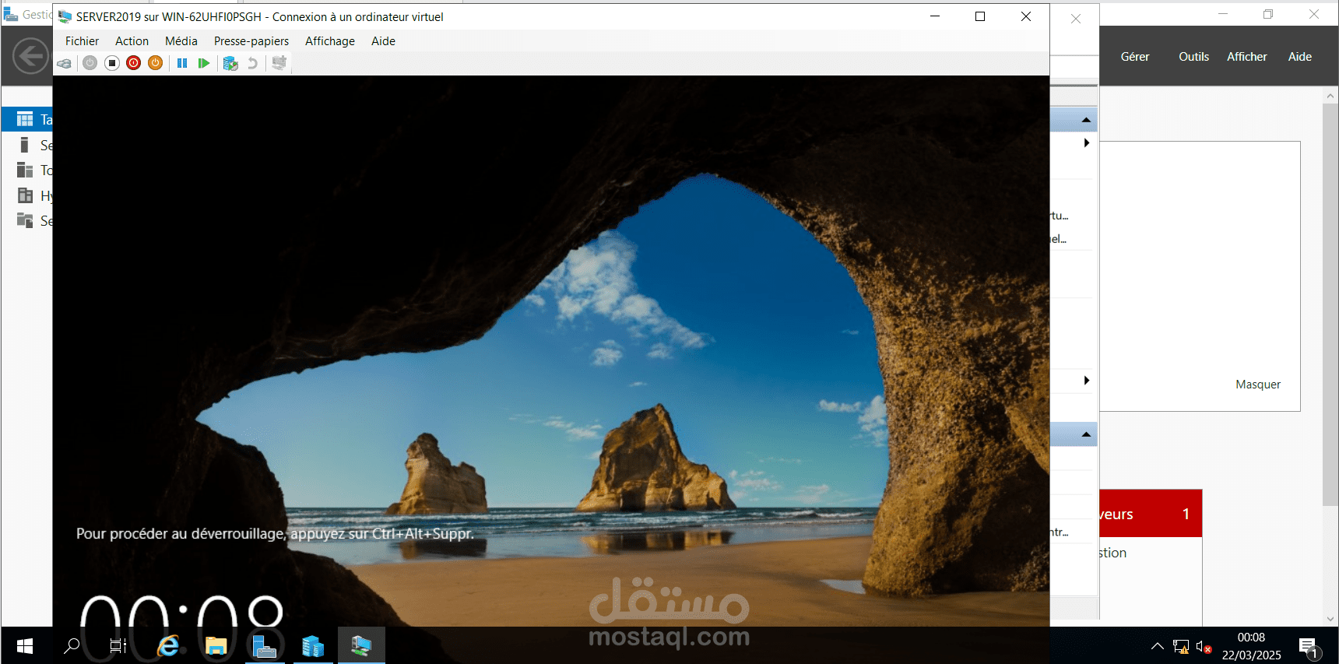Screen dimensions: 1339x664
Task: Collapse the lower highlighted Actions section arrow
Action: 1086,434
